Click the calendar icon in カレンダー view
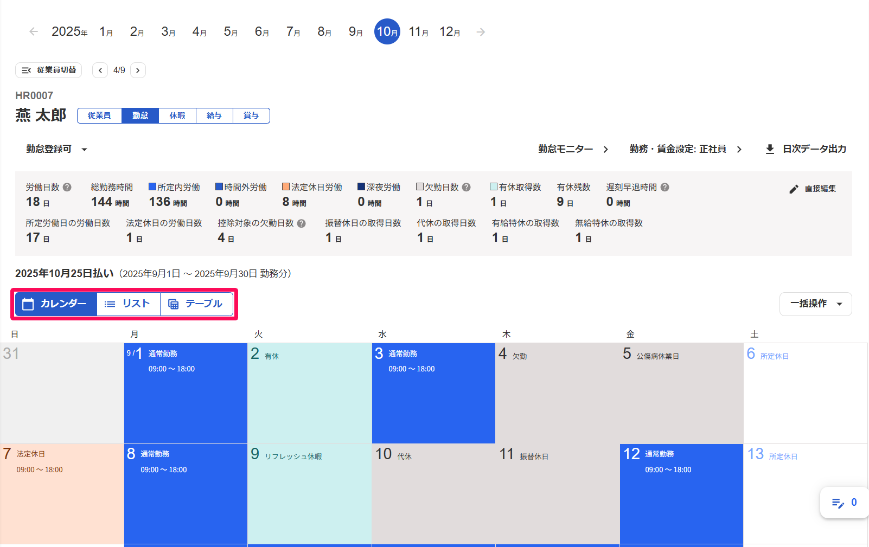This screenshot has height=547, width=869. point(28,304)
